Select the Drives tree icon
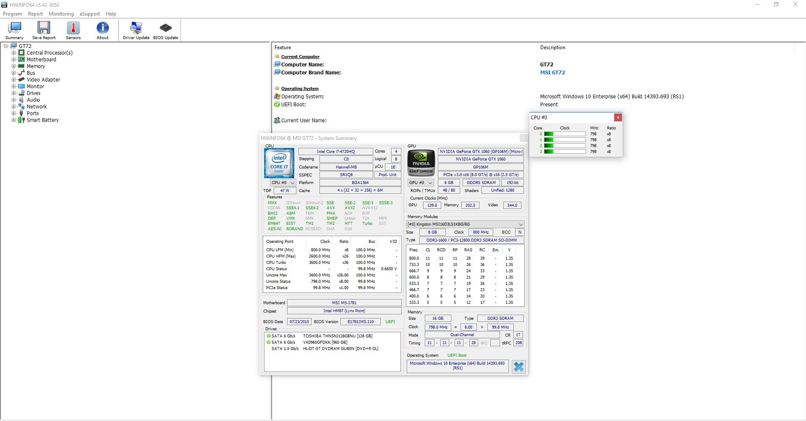This screenshot has height=421, width=806. pos(21,93)
